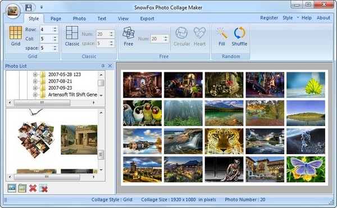
Task: Shuffle the photos randomly
Action: [x=239, y=33]
